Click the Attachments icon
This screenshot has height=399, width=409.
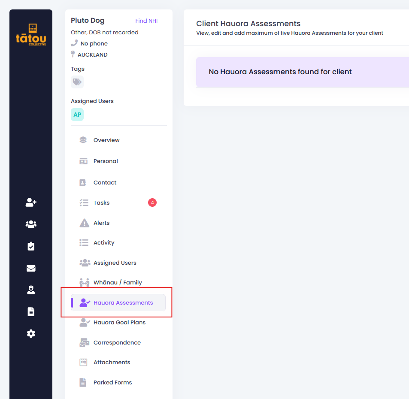click(x=83, y=363)
